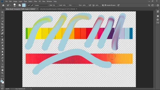
Task: Toggle Quick Mask mode
Action: coord(2,85)
